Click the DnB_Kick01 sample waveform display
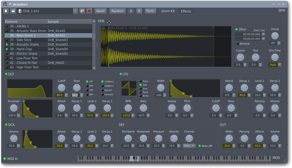Viewport: 292px width, 168px height. [x=166, y=47]
